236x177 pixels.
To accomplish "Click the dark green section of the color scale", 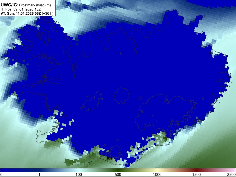I will click(118, 170).
